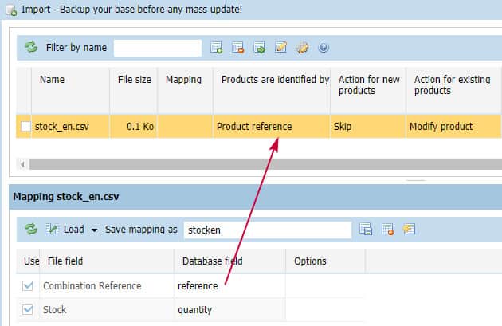
Task: Refresh the mapping panel
Action: pyautogui.click(x=31, y=230)
